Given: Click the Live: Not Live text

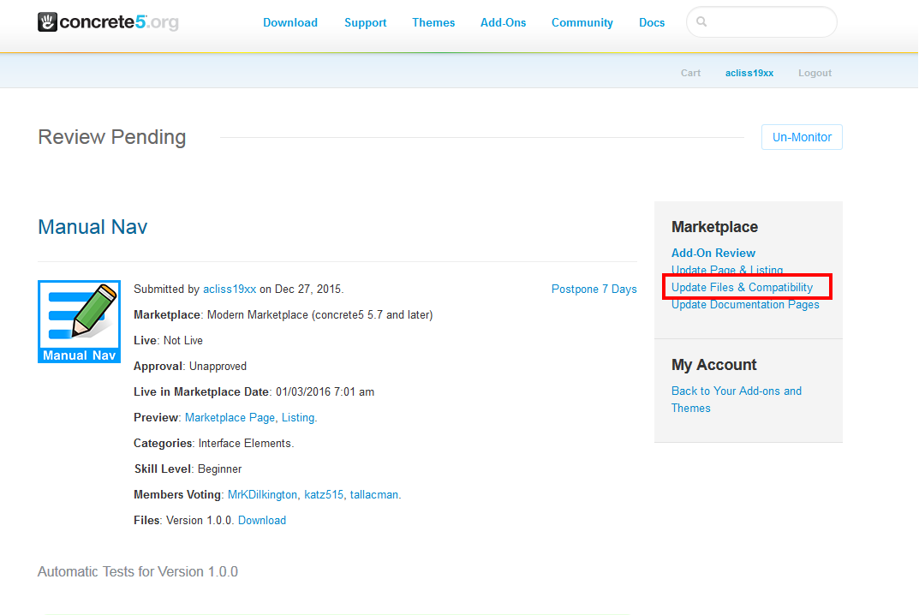Looking at the screenshot, I should click(x=168, y=341).
